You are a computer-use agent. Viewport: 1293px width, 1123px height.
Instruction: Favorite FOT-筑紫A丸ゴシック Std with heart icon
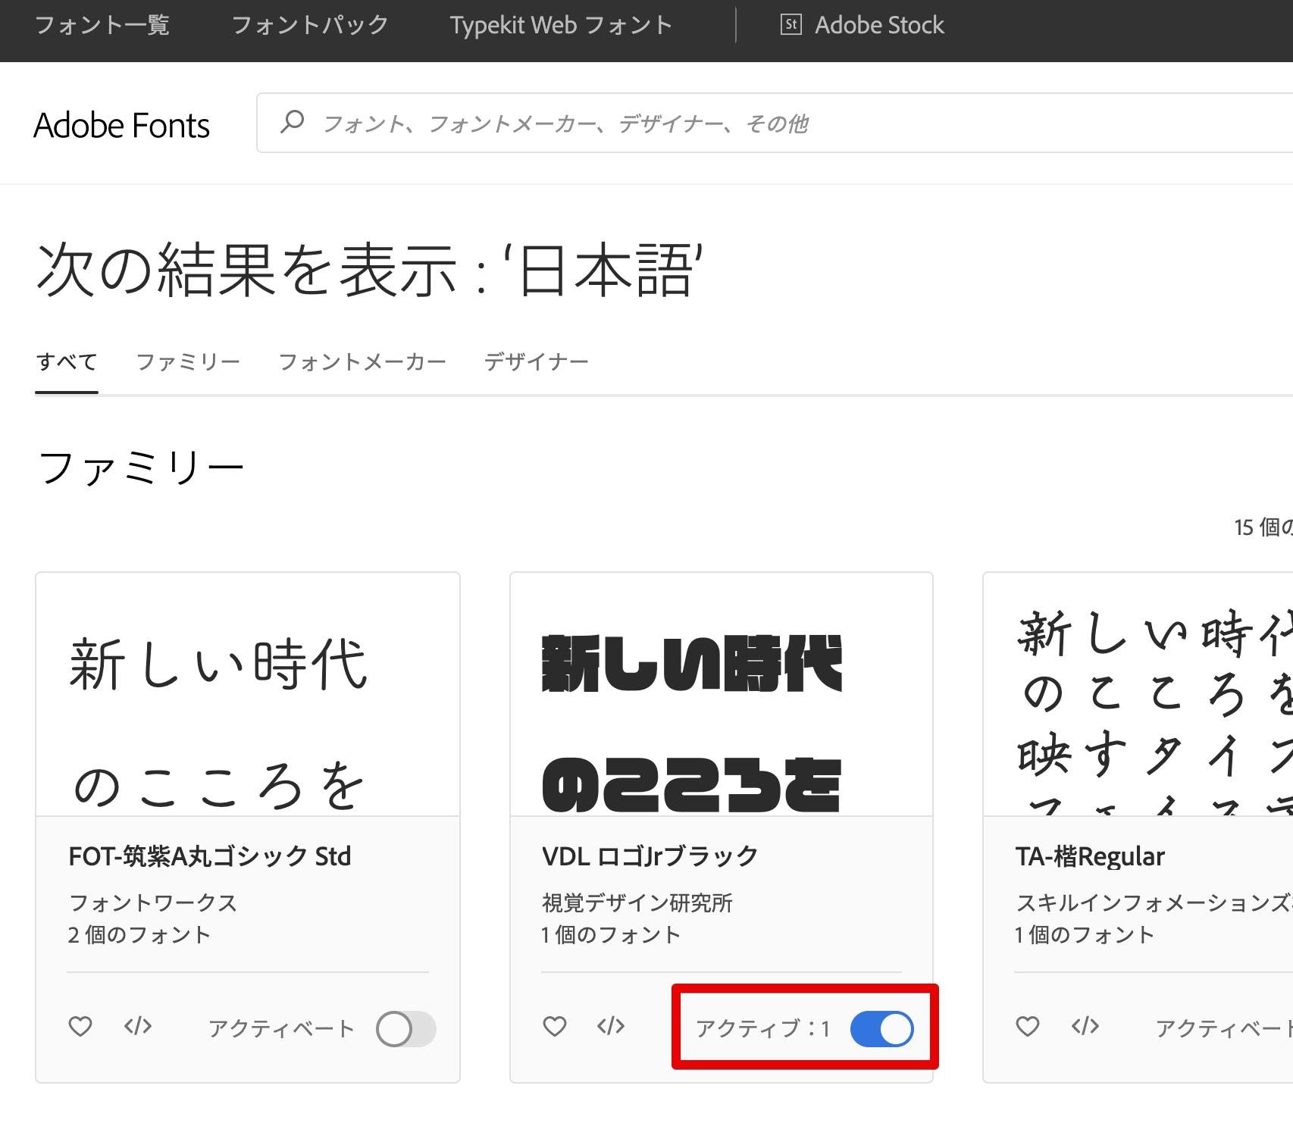pos(80,1027)
